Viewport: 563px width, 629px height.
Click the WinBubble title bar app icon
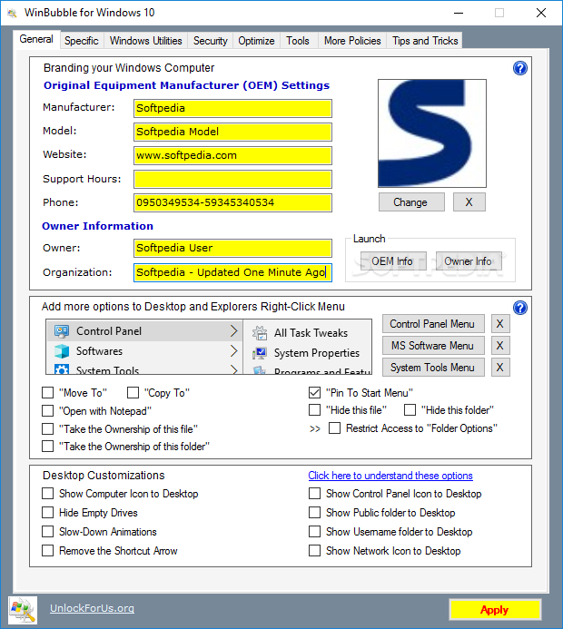pyautogui.click(x=13, y=14)
